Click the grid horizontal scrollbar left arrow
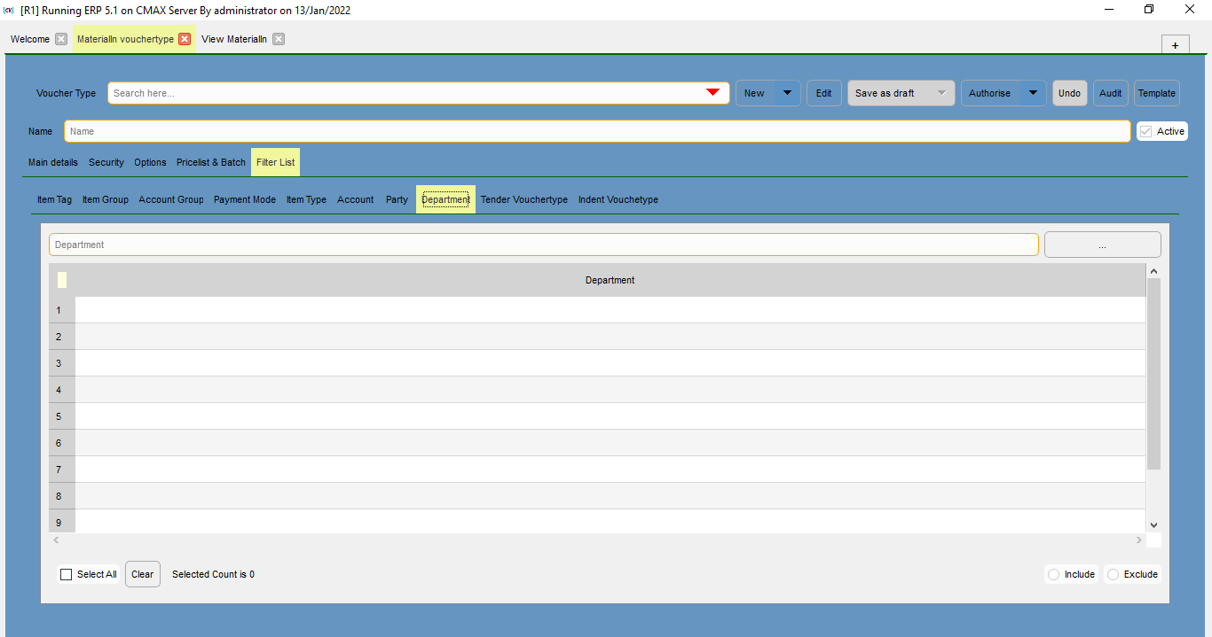This screenshot has width=1212, height=637. [56, 540]
